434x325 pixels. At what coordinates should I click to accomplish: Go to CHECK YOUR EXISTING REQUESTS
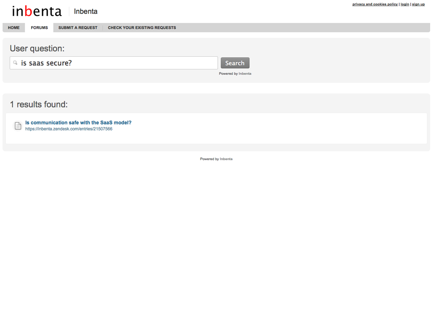click(x=142, y=28)
